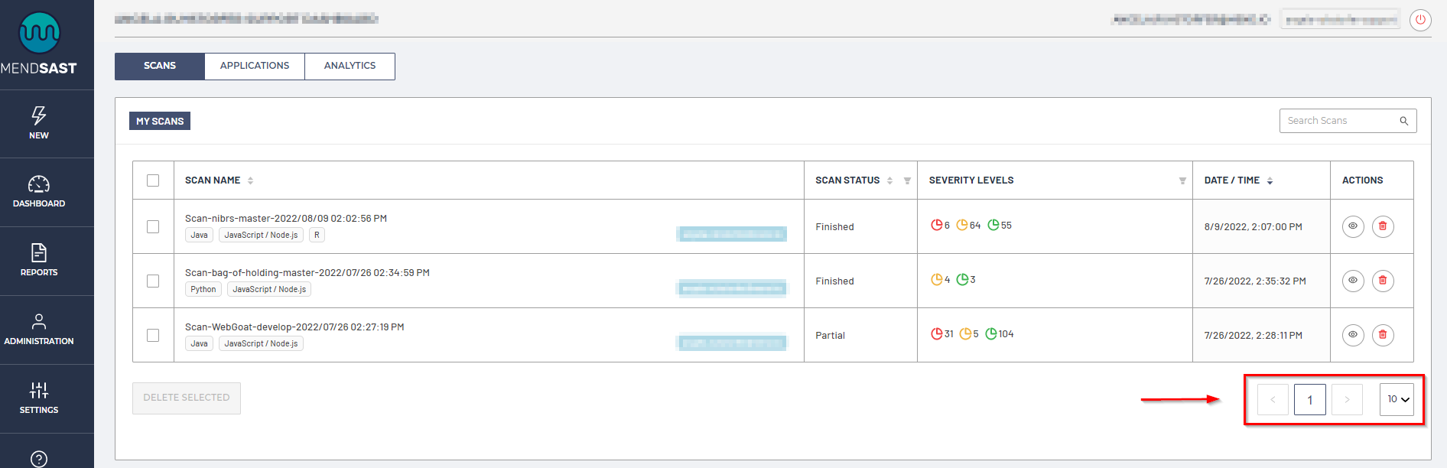Expand the page size dropdown showing 10

tap(1397, 399)
